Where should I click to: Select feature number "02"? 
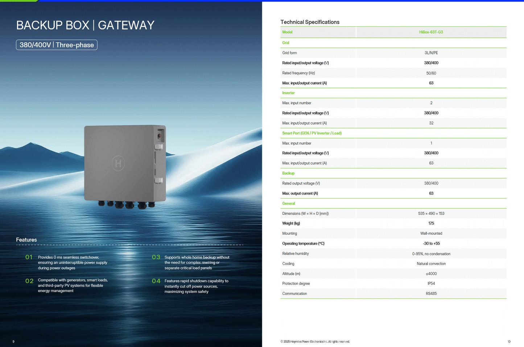coord(29,281)
